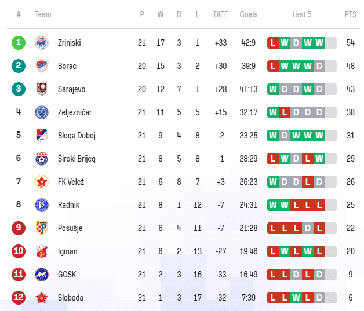Click the FK Velež red star crest
Viewport: 364px width, 311px height.
point(41,182)
